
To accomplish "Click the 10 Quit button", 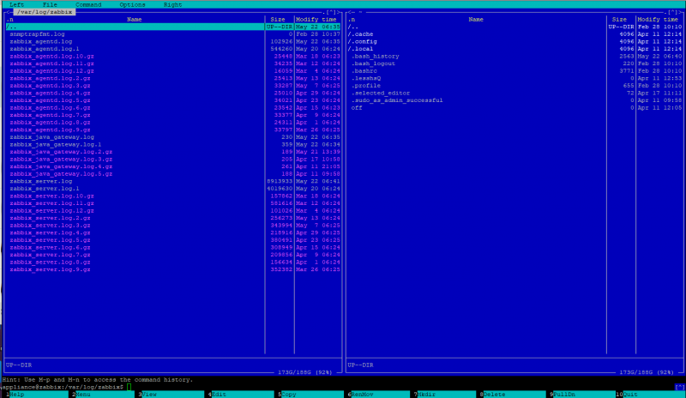I will 634,394.
